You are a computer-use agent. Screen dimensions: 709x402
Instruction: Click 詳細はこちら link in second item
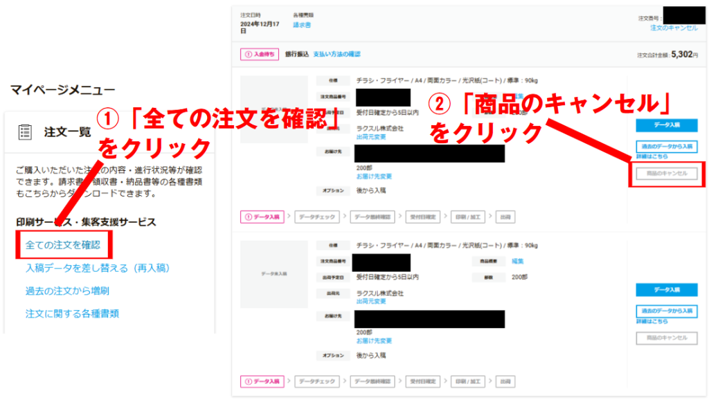pyautogui.click(x=652, y=322)
